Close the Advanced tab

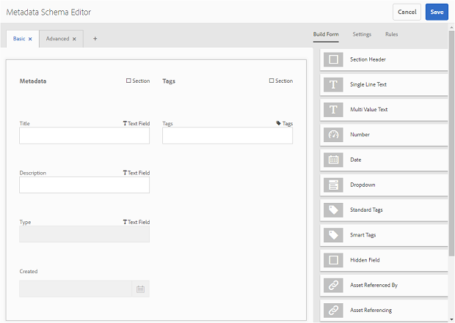click(74, 39)
